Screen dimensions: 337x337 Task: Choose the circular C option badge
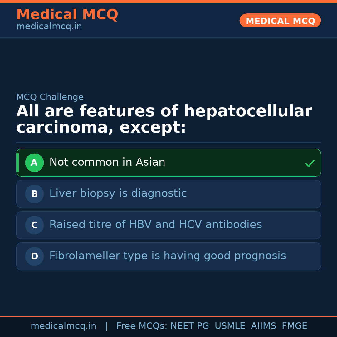pos(34,225)
